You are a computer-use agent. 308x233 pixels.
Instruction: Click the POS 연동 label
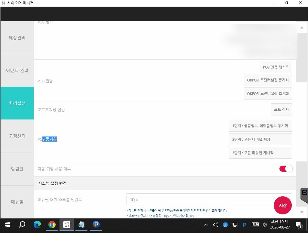click(x=45, y=81)
